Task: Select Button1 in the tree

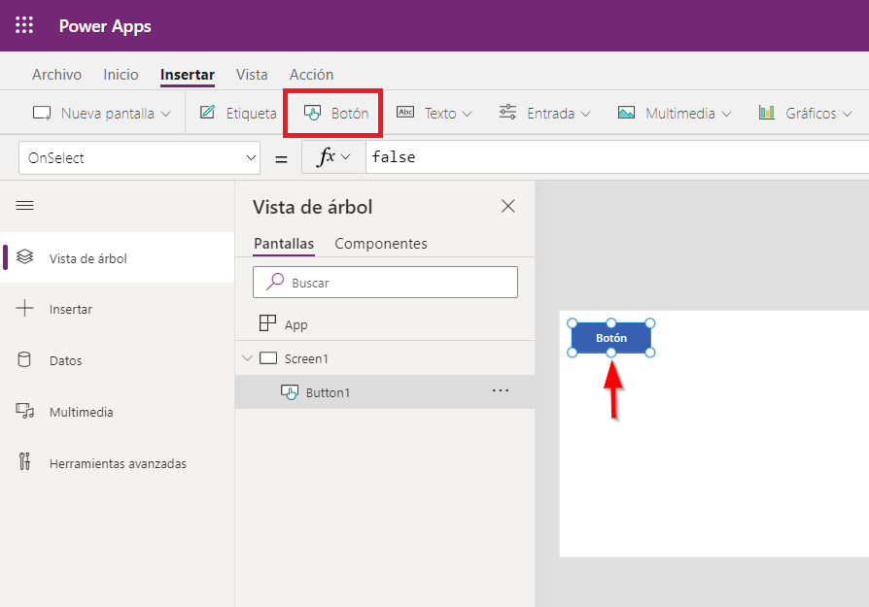Action: tap(385, 392)
